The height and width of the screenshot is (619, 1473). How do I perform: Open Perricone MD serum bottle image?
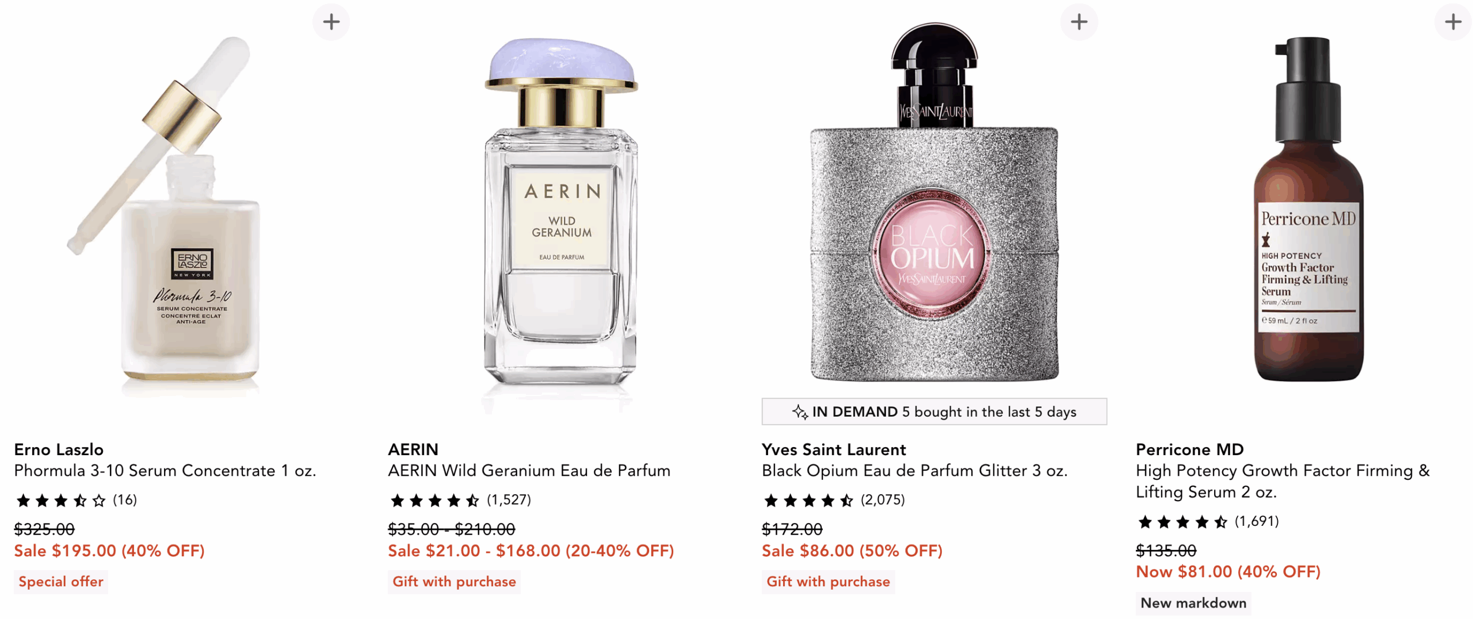coord(1308,210)
